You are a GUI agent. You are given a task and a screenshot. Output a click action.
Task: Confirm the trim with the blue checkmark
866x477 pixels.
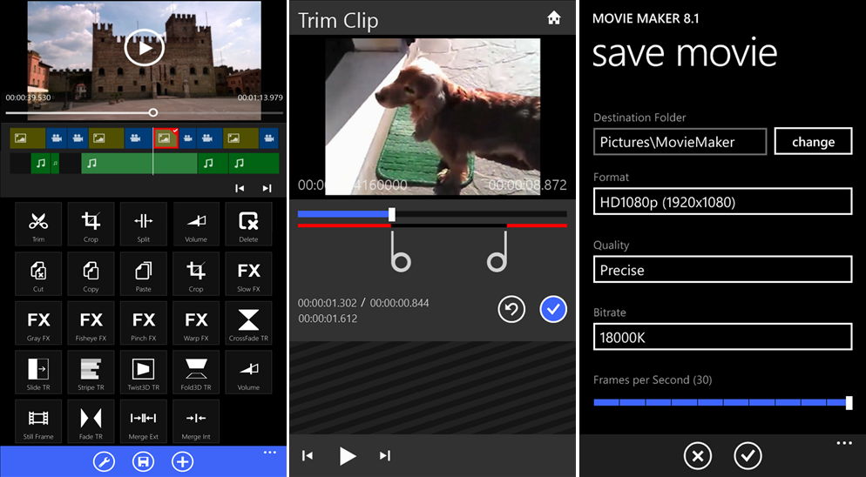[x=553, y=310]
